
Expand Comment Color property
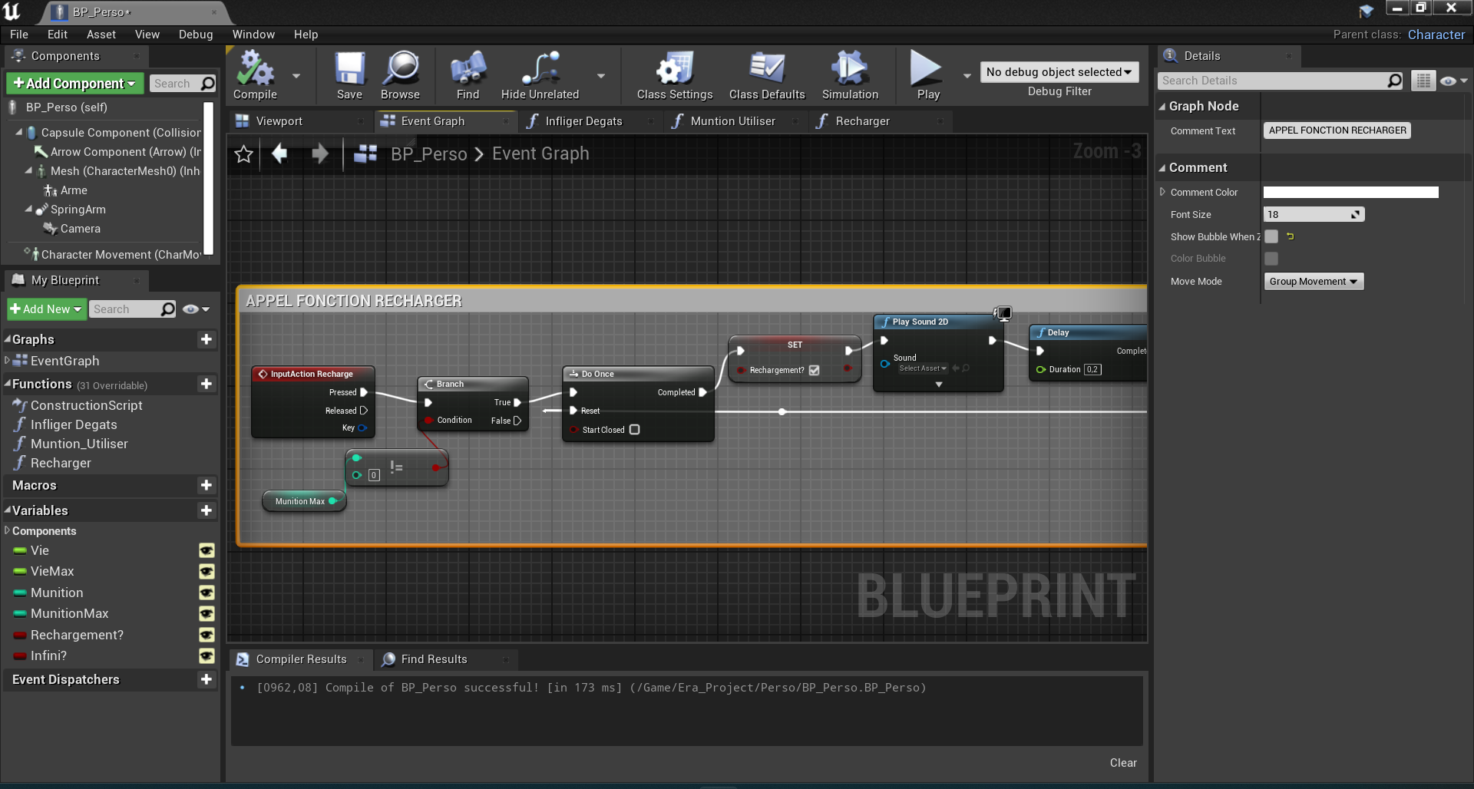1162,192
